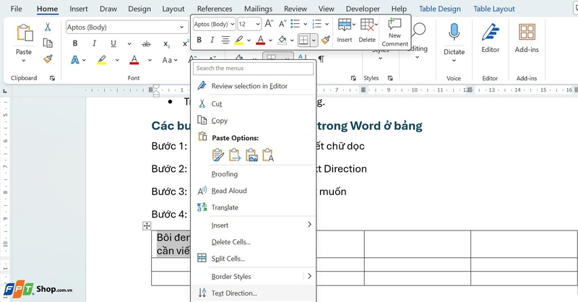Choose Text Direction... from context menu

coord(254,293)
